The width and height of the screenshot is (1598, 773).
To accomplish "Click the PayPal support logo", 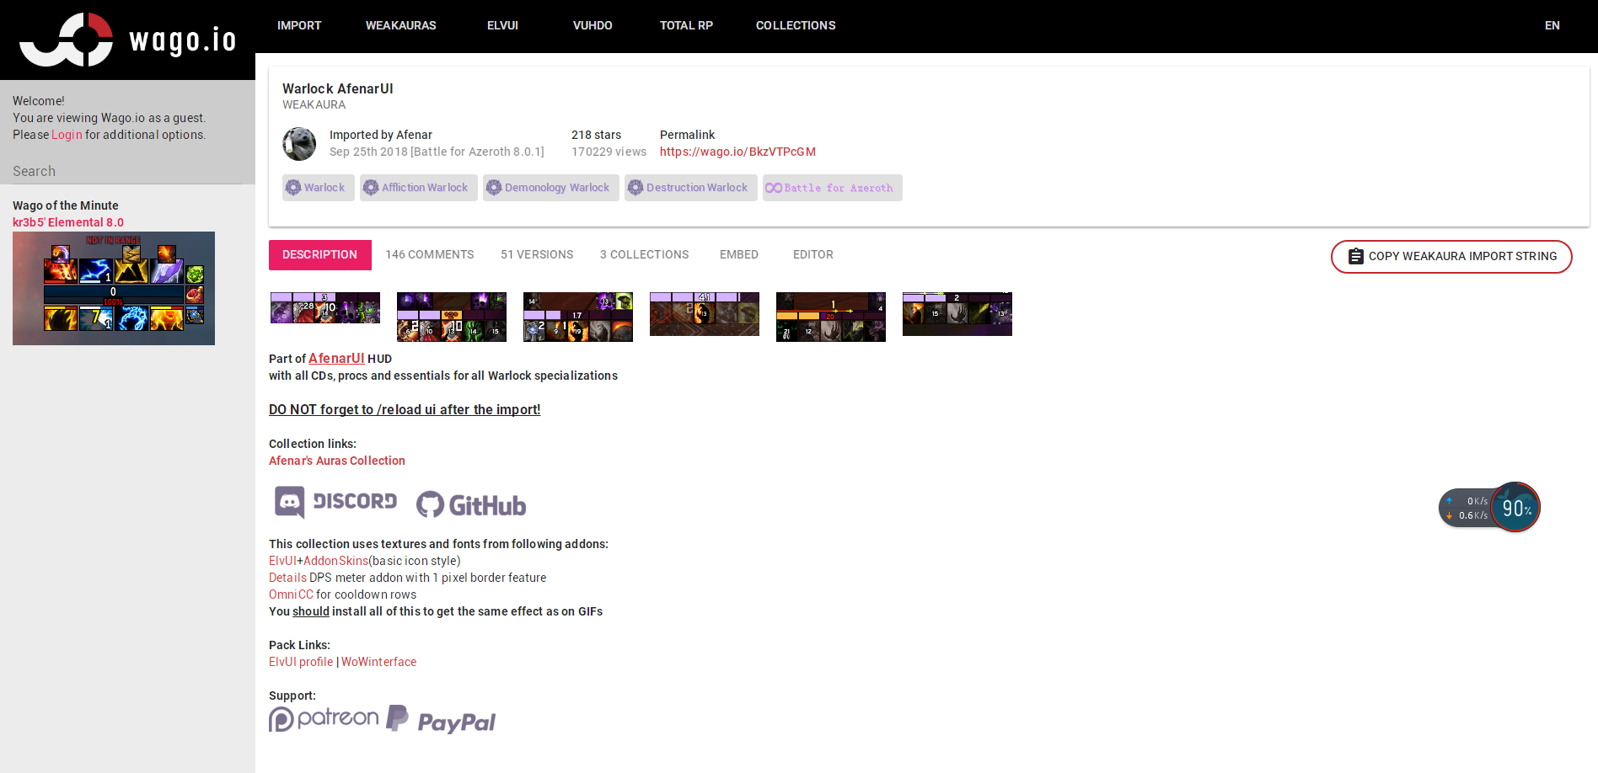I will tap(441, 721).
